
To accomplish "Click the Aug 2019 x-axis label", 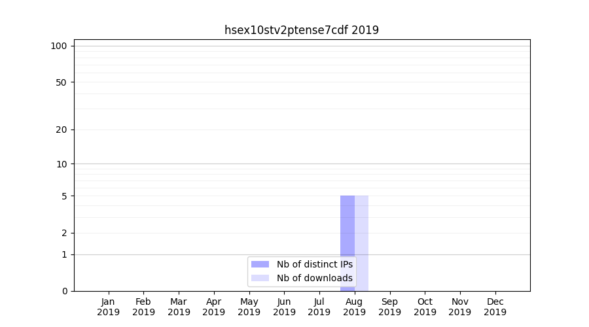I will pos(354,307).
